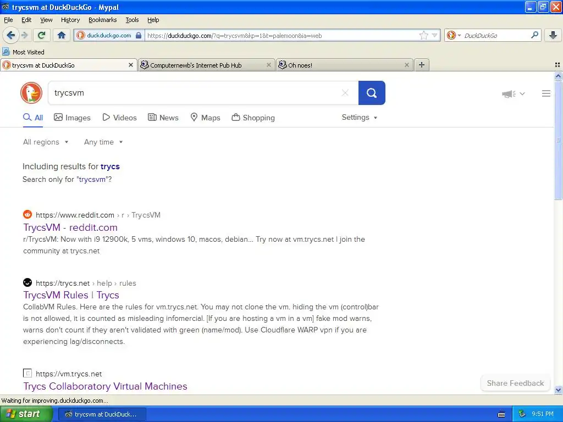Close the Computernewb's Internet Pub Hub tab
The height and width of the screenshot is (422, 563).
click(268, 65)
